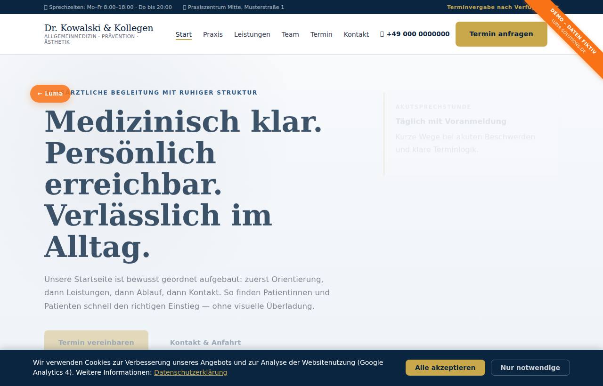Open the Start navigation item

click(184, 34)
